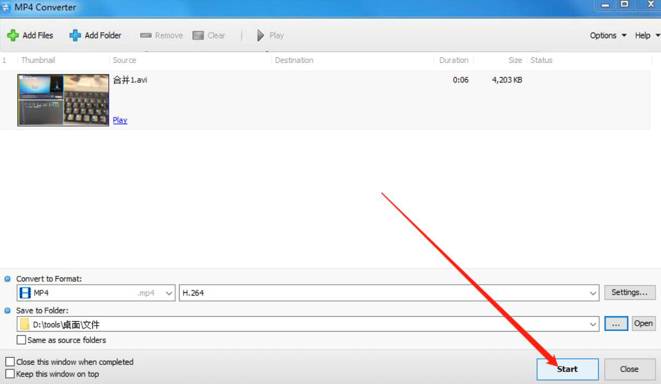
Task: Click the Add Files green plus icon
Action: click(13, 36)
